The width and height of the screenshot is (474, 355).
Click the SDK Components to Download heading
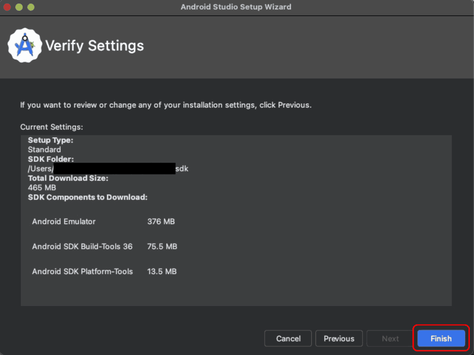(87, 197)
